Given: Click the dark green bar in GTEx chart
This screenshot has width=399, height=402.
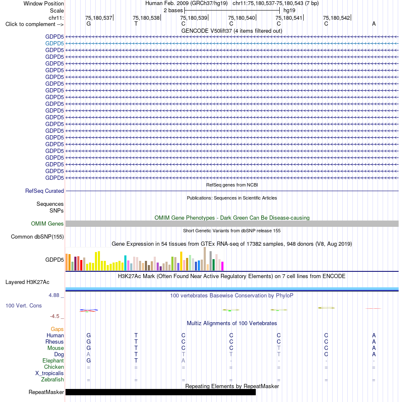Looking at the screenshot, I should pos(213,265).
